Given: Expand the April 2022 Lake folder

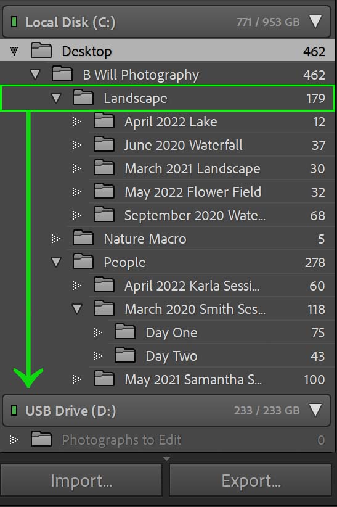Looking at the screenshot, I should click(77, 122).
